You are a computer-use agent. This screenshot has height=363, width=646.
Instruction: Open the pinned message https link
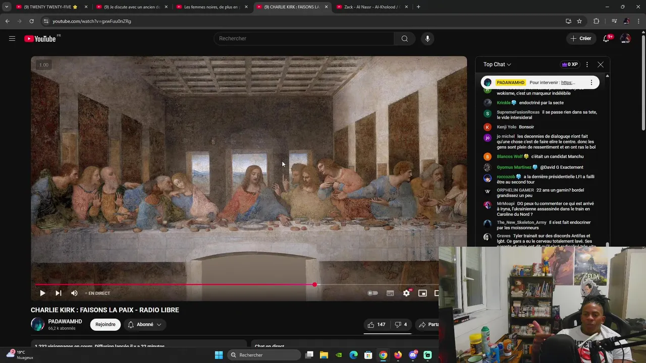(568, 83)
